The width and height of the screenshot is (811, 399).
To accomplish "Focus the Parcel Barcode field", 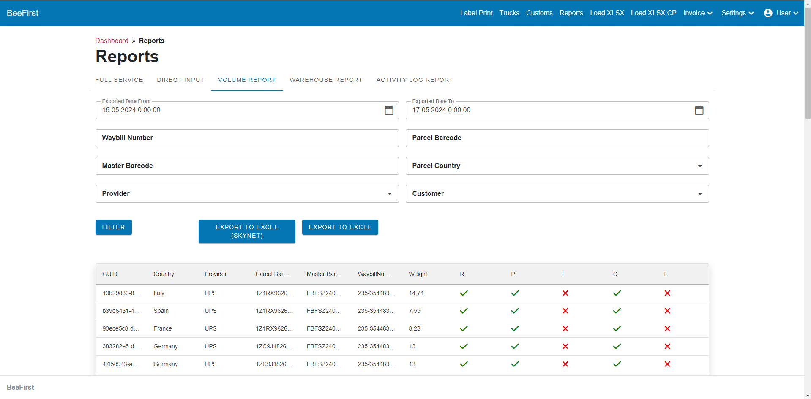I will 557,138.
